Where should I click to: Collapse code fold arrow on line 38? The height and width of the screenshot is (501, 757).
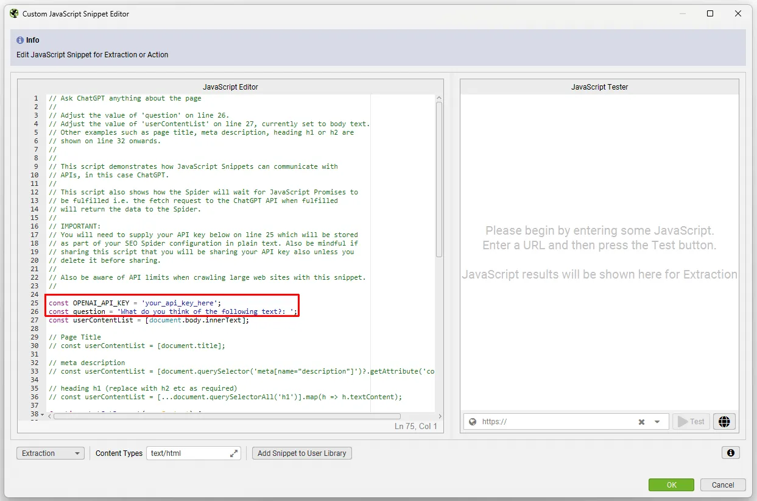tap(42, 415)
